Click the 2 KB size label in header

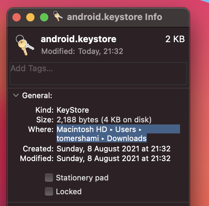pos(175,39)
